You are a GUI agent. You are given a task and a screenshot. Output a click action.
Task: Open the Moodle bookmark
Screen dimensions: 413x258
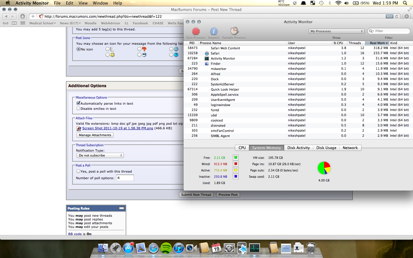click(90, 23)
